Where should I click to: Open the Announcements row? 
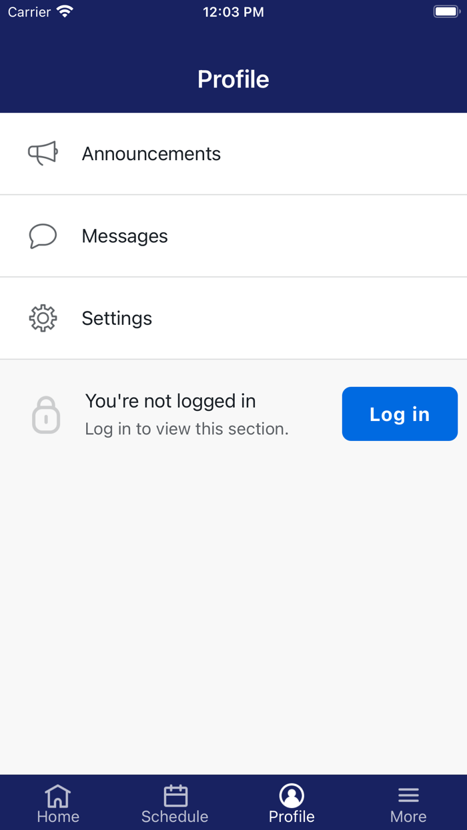click(x=233, y=153)
